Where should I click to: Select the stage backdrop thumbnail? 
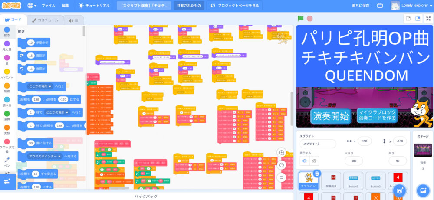[423, 150]
